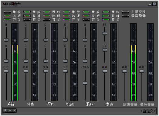This screenshot has height=116, width=159.
Task: Toggle 录放 on the 混响 channel
Action: click(86, 12)
